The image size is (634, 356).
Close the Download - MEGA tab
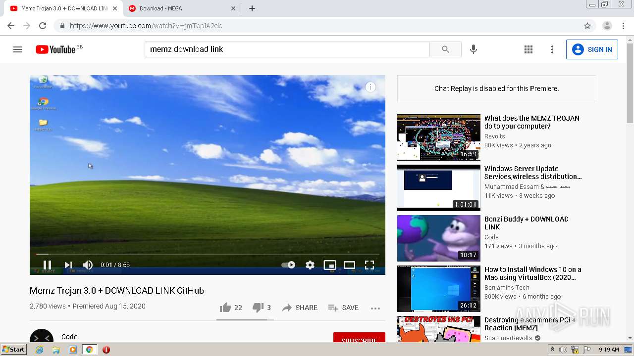[x=233, y=8]
